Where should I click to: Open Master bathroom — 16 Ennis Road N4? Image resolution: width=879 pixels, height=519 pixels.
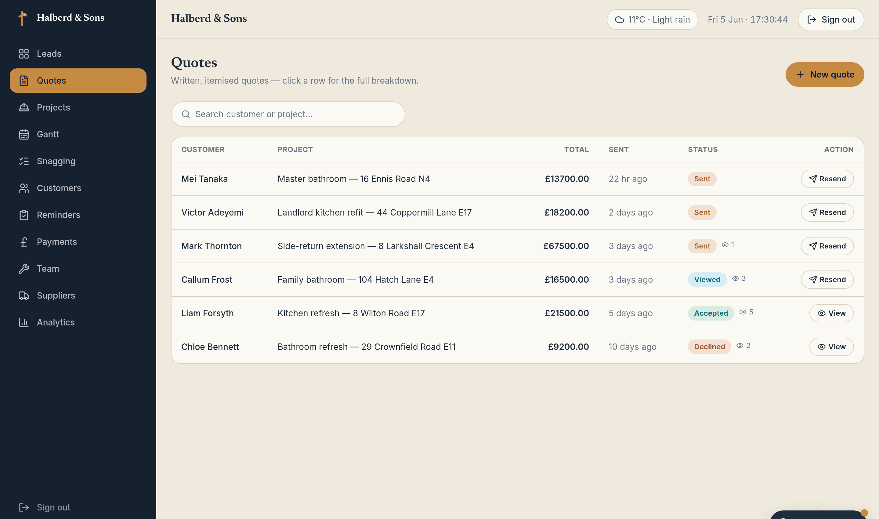(x=353, y=179)
